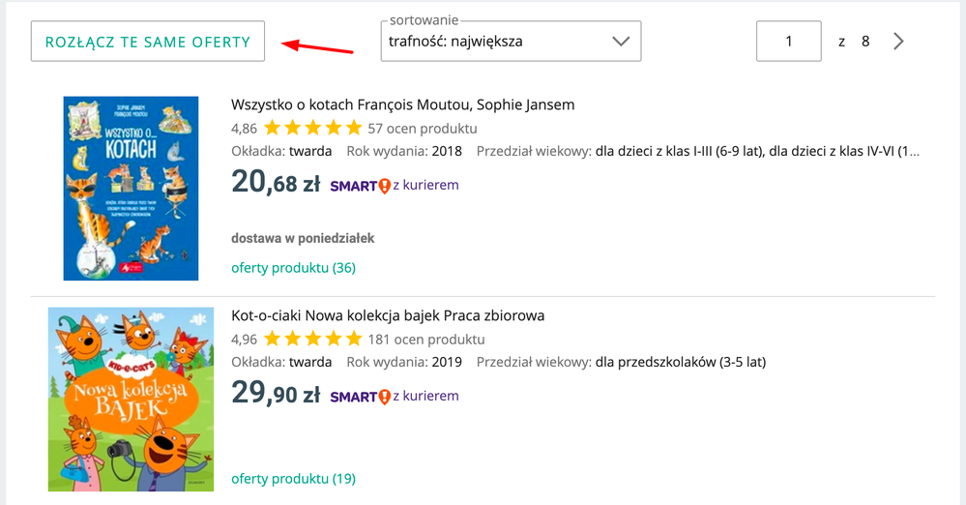Image resolution: width=966 pixels, height=505 pixels.
Task: Expand sorting options via chevron arrow
Action: coord(621,42)
